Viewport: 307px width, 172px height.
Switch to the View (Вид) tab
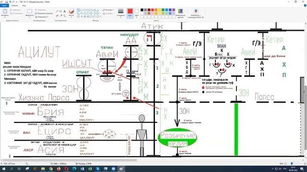tap(24, 5)
